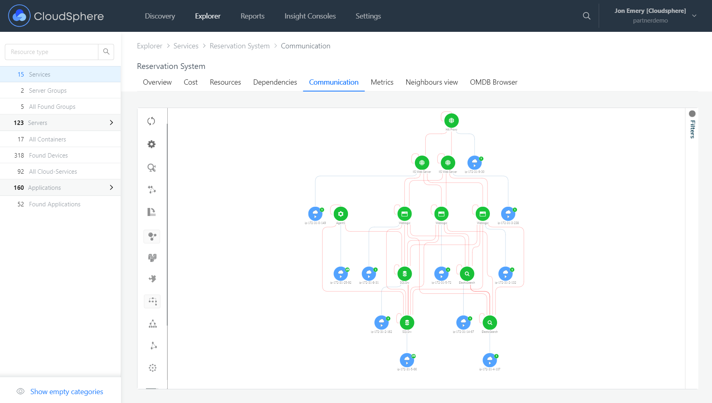Click the graph toolbar vertical scrollbar
Image resolution: width=712 pixels, height=403 pixels.
[167, 224]
